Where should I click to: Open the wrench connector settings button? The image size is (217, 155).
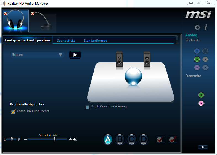[x=203, y=147]
